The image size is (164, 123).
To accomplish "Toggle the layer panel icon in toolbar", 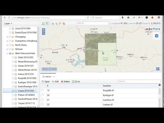I will 47,23.
